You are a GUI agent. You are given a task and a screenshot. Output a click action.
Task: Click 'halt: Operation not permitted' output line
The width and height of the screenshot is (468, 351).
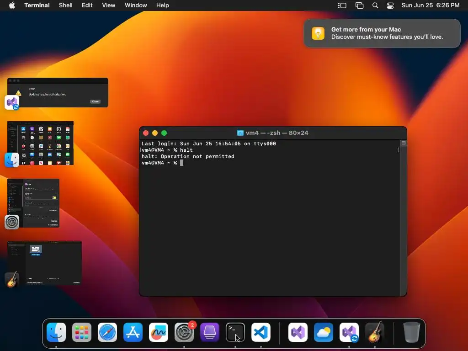(x=188, y=156)
